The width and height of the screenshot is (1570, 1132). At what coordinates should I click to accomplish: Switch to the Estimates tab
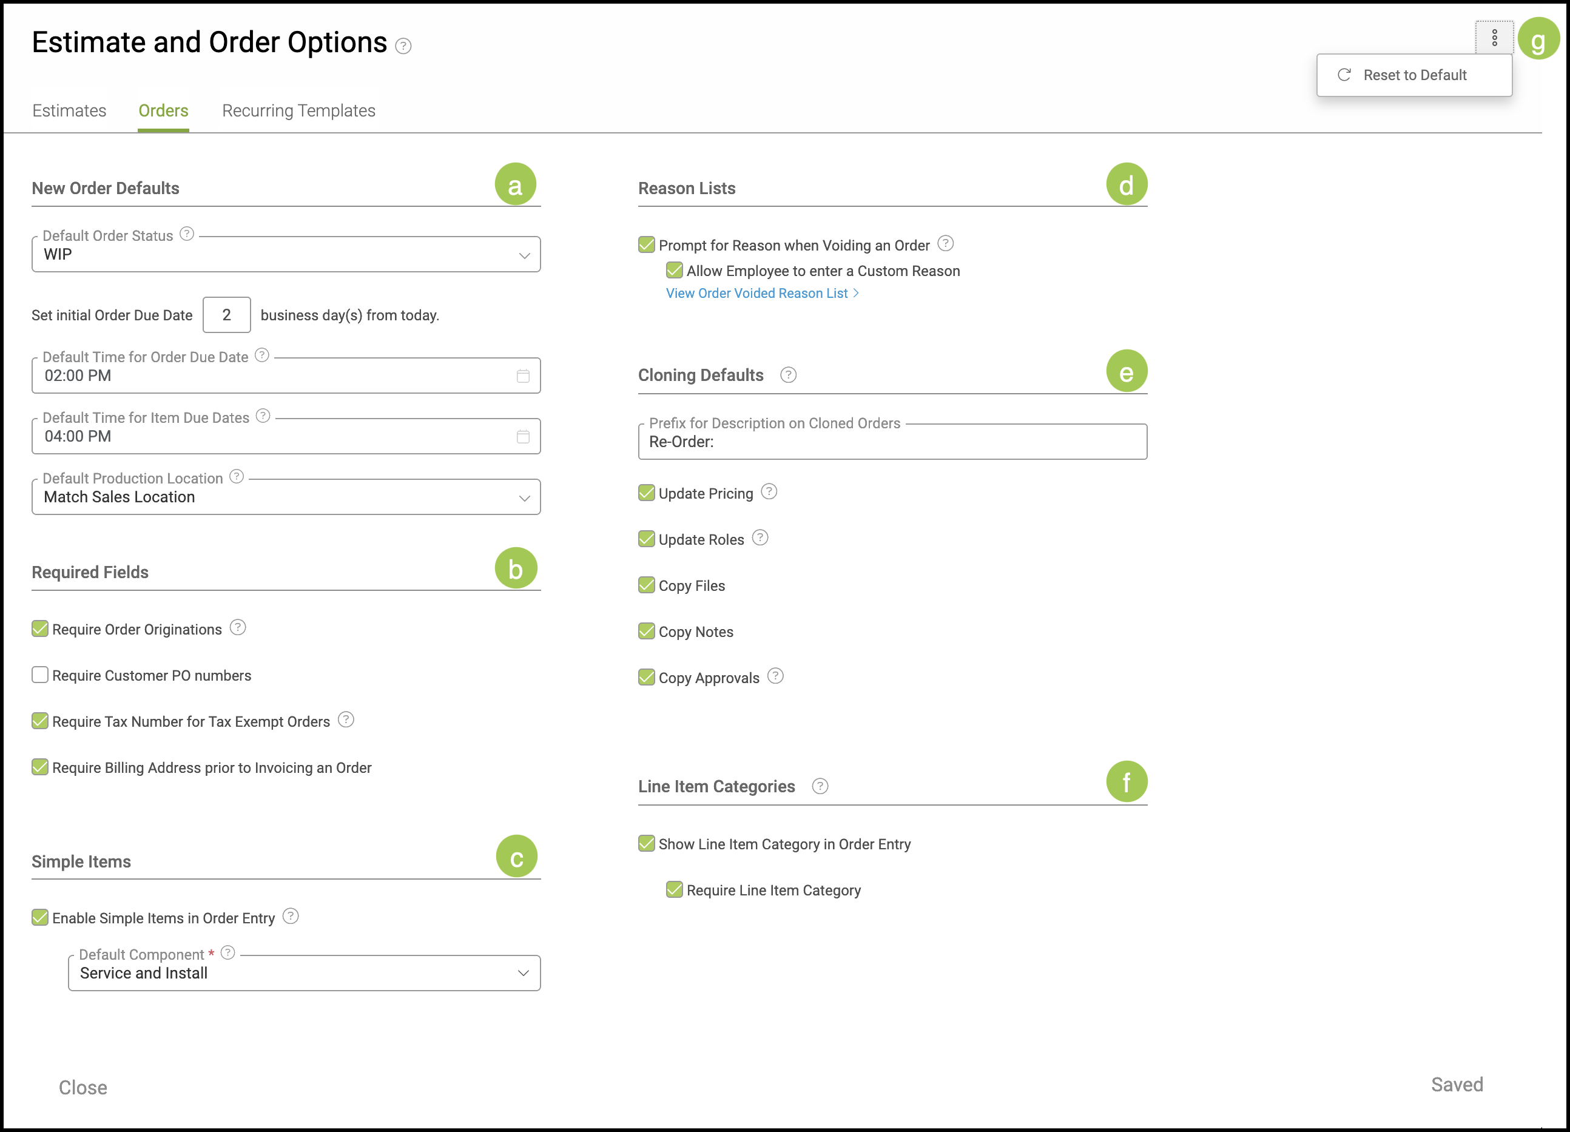tap(69, 111)
